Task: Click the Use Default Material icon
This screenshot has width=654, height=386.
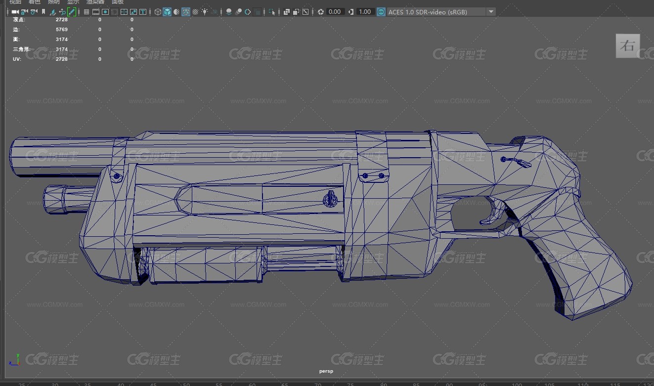Action: pos(176,12)
